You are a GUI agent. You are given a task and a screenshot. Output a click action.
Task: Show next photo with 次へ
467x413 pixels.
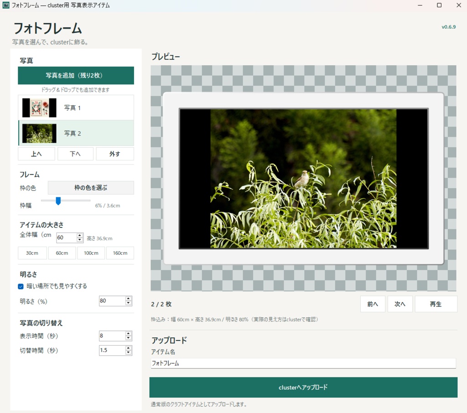(400, 304)
